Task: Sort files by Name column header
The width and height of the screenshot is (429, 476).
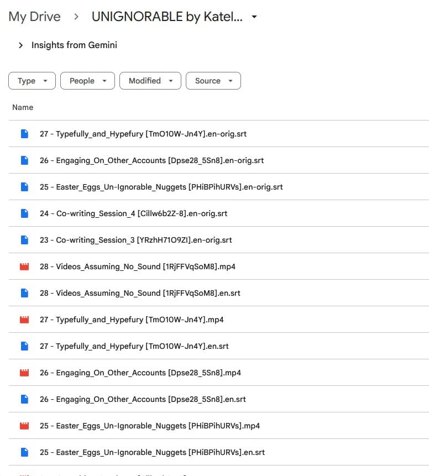Action: click(23, 107)
